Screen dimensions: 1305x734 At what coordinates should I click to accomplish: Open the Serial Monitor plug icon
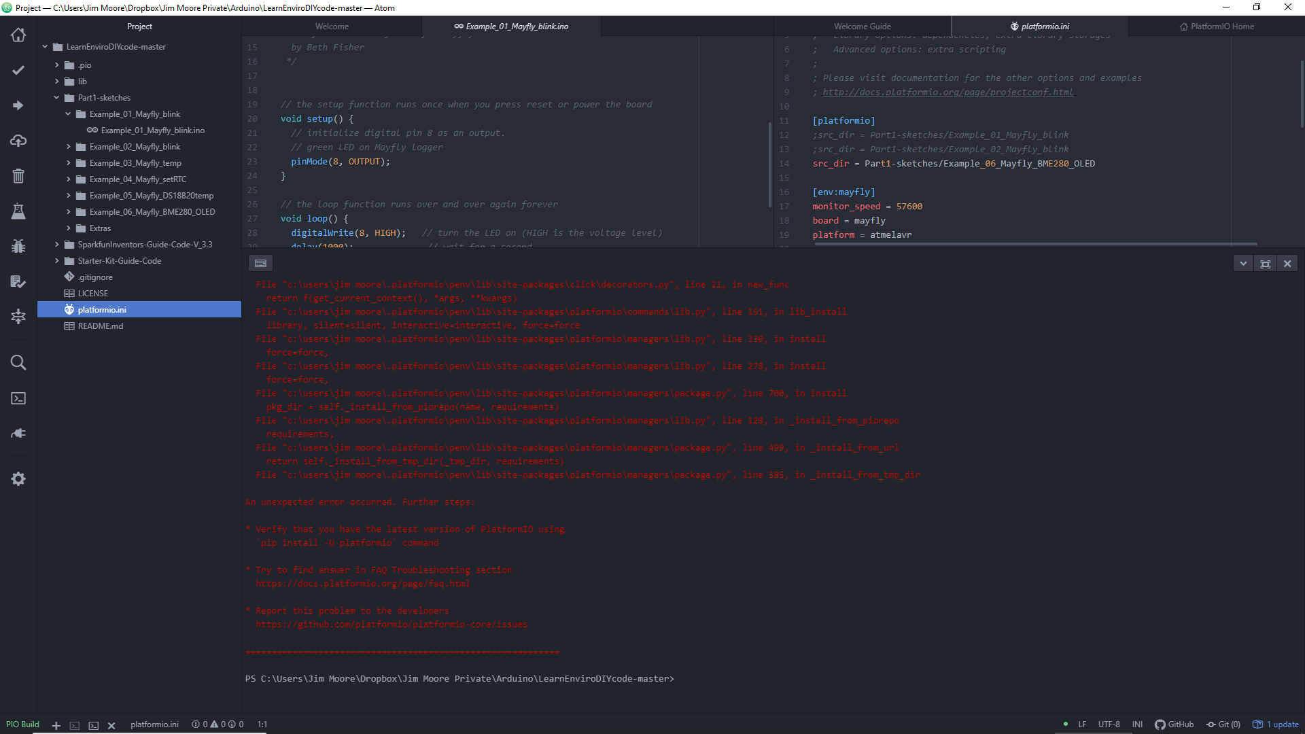18,433
